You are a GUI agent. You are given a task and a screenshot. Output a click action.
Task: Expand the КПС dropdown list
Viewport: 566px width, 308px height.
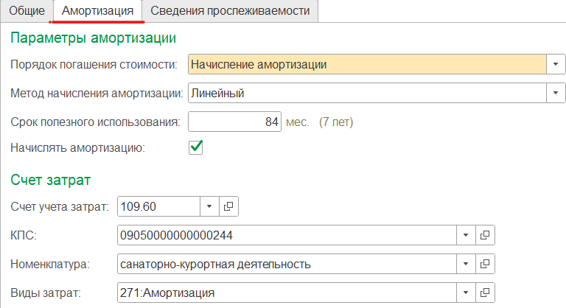tap(466, 235)
